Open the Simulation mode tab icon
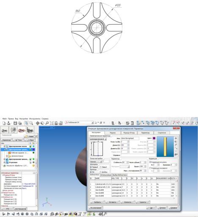198x217 pixels. [22, 130]
